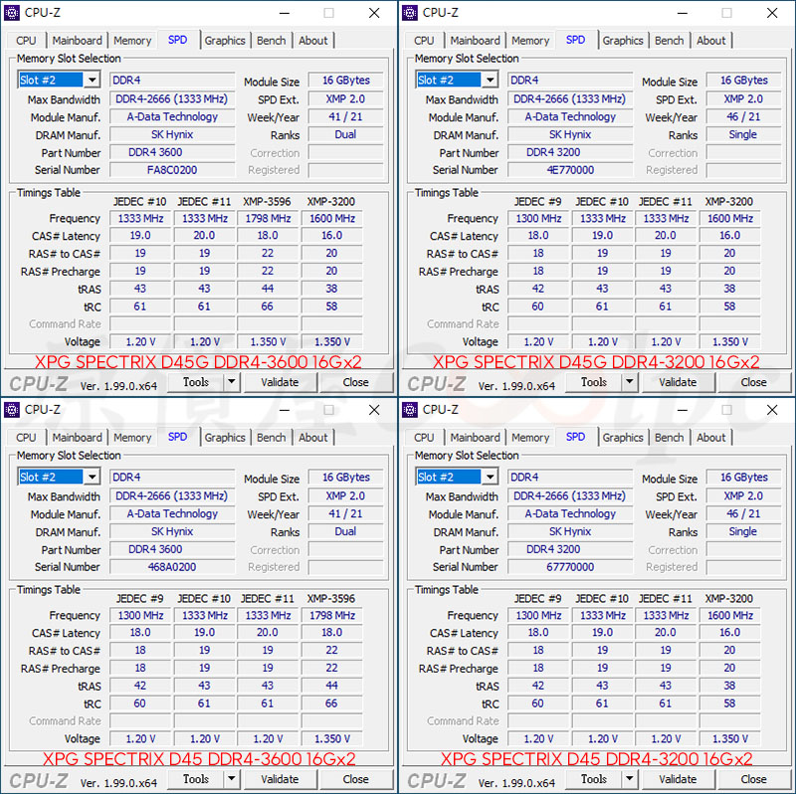Click serial number 468A0200 field

click(172, 567)
